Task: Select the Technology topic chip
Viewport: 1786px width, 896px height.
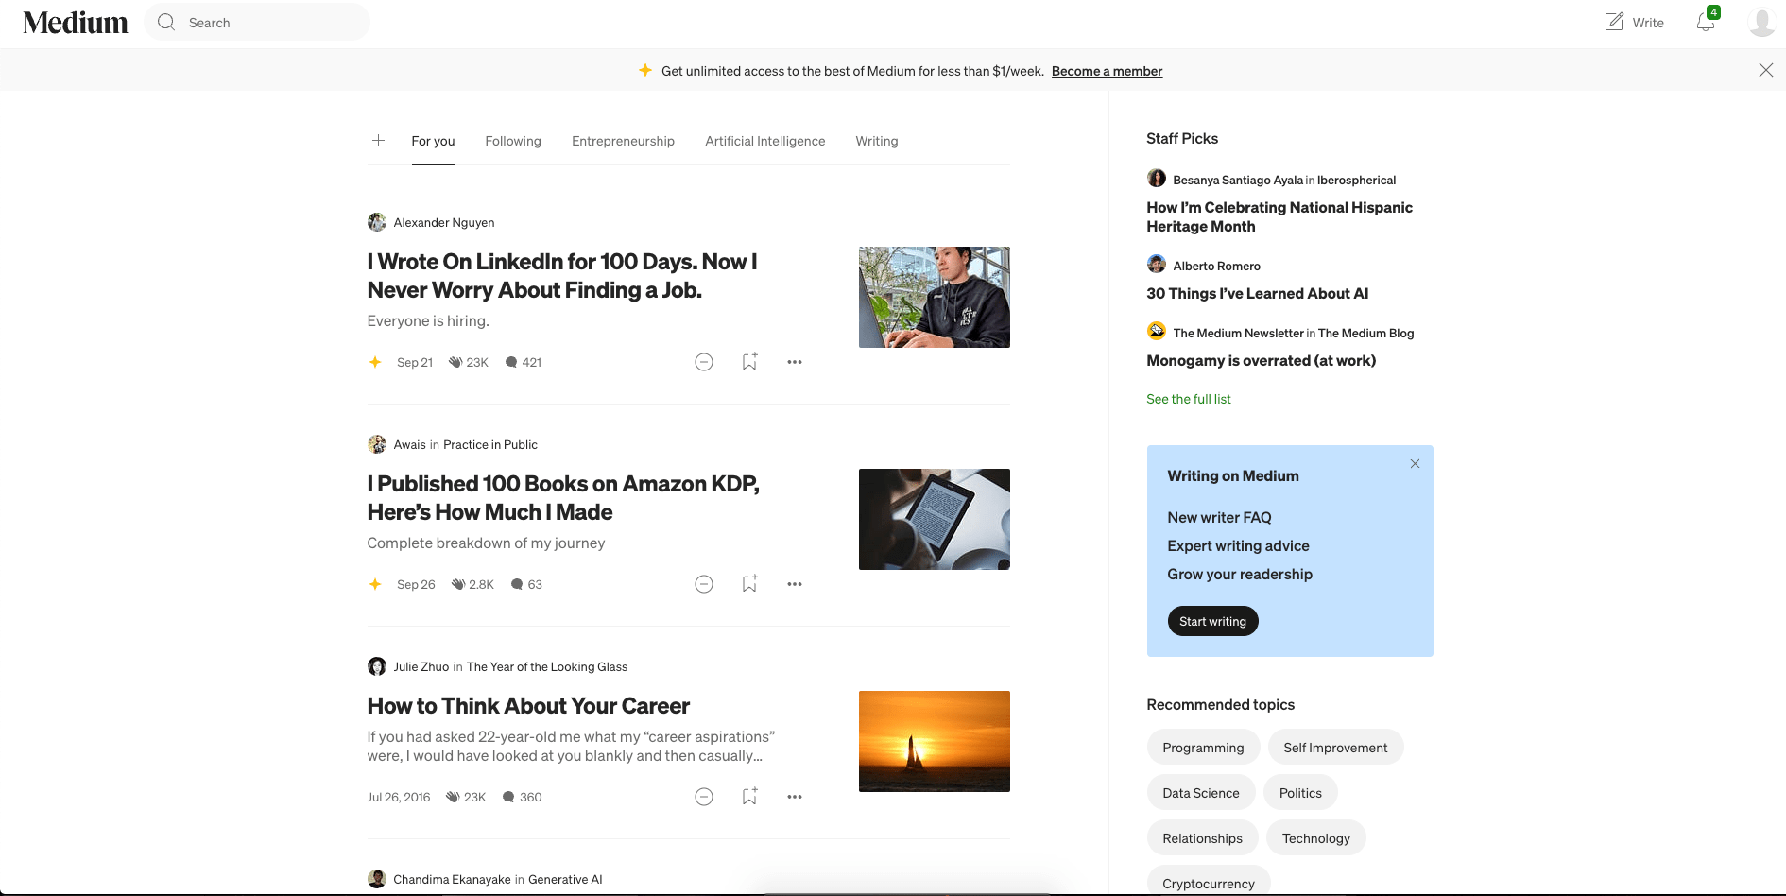Action: pos(1316,838)
